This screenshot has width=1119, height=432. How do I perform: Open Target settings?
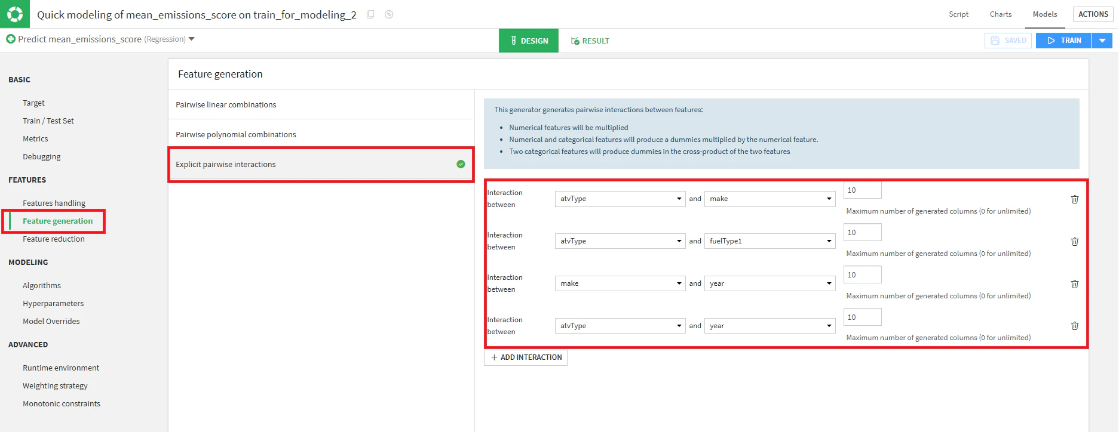(33, 103)
